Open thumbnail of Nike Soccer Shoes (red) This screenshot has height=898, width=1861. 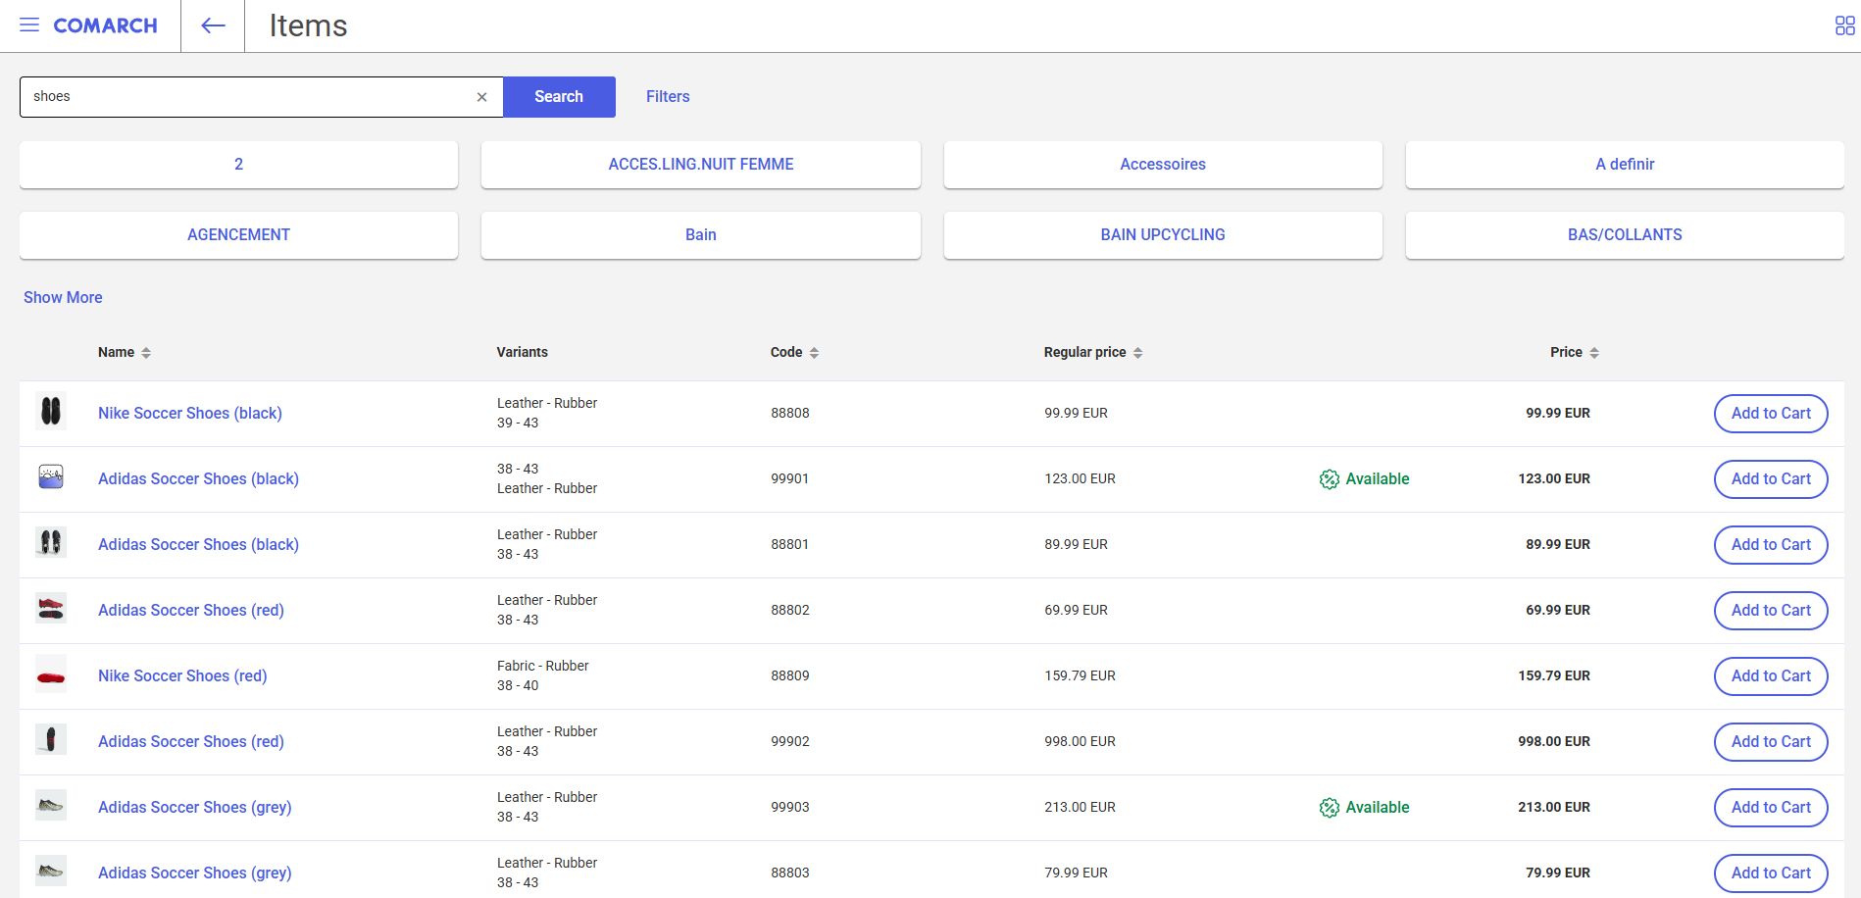[51, 675]
